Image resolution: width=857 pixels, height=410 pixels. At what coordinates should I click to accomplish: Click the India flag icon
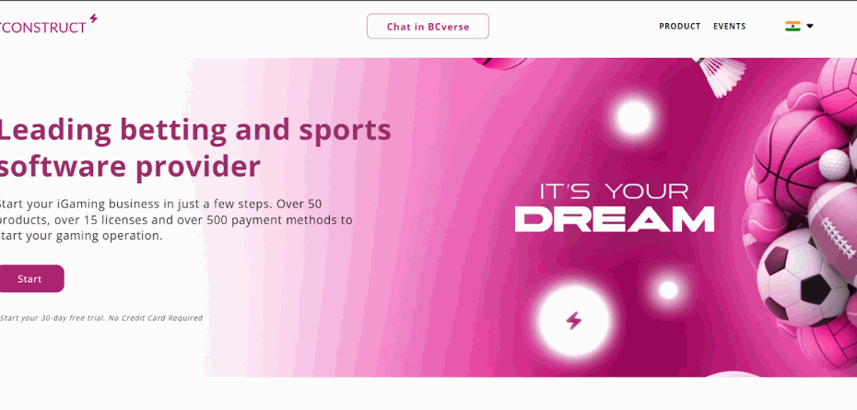point(792,26)
